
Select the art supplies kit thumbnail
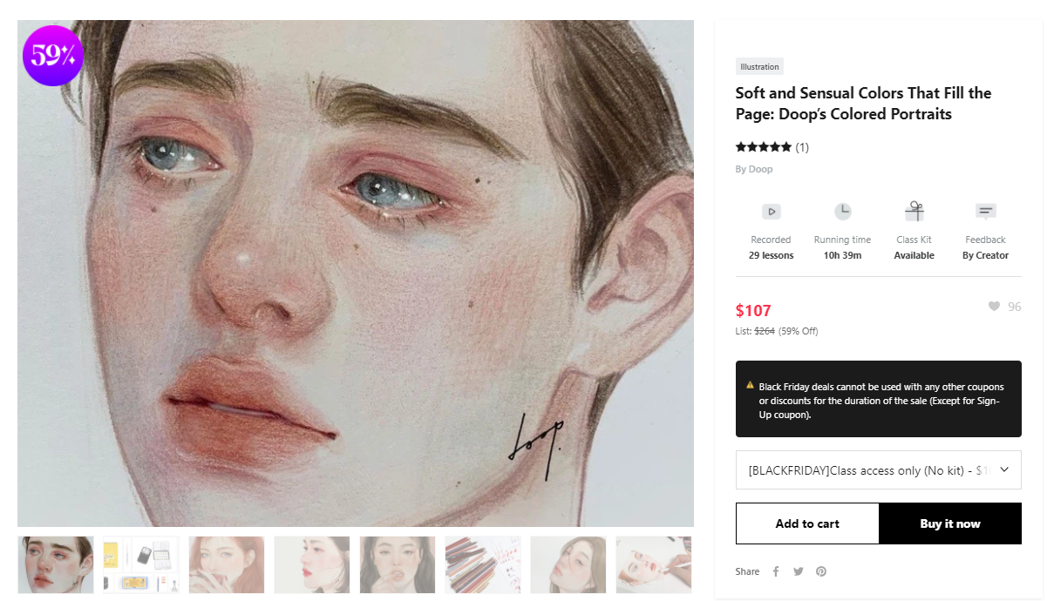[140, 565]
